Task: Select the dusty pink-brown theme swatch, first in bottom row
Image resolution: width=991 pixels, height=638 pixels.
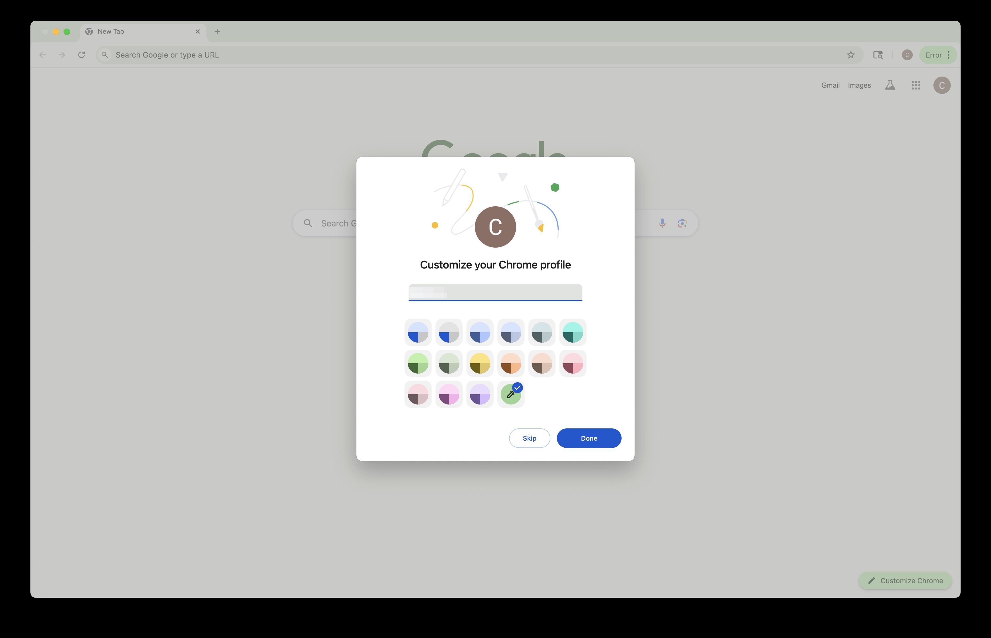Action: click(x=418, y=394)
